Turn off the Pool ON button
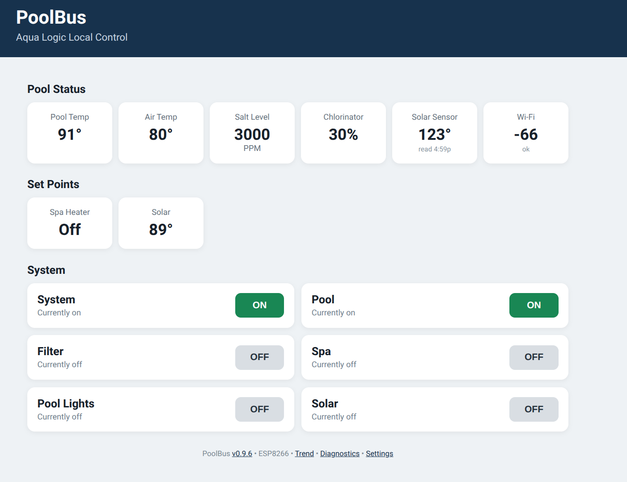This screenshot has height=482, width=627. tap(534, 305)
